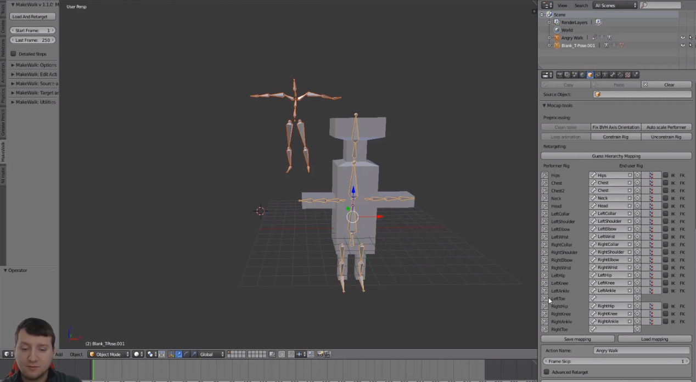Toggle the 3D manipulator widget icon
The height and width of the screenshot is (382, 696).
point(171,355)
